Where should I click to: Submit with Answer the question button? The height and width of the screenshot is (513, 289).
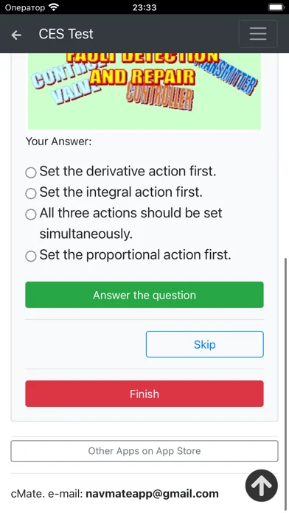tap(144, 295)
